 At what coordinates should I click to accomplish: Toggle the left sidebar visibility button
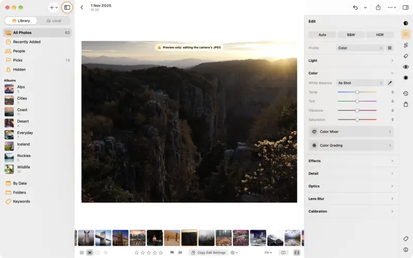[67, 7]
